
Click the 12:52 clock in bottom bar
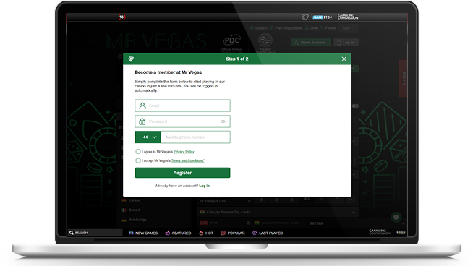[401, 233]
